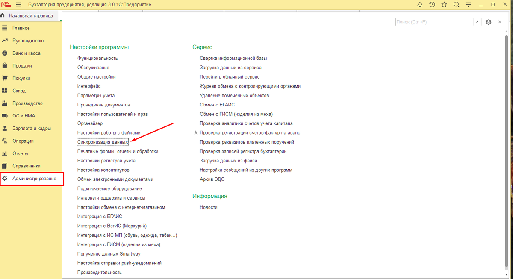Open Настройки пользователей и прав

pyautogui.click(x=113, y=114)
